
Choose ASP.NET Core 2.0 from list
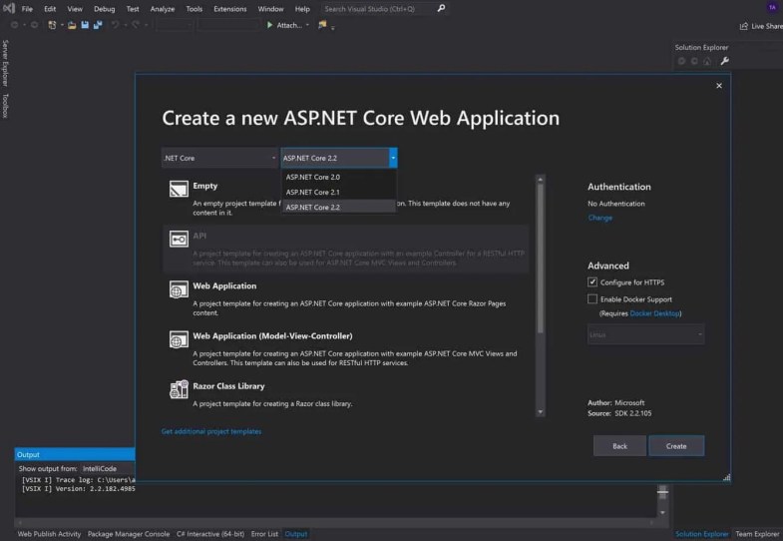(x=339, y=177)
